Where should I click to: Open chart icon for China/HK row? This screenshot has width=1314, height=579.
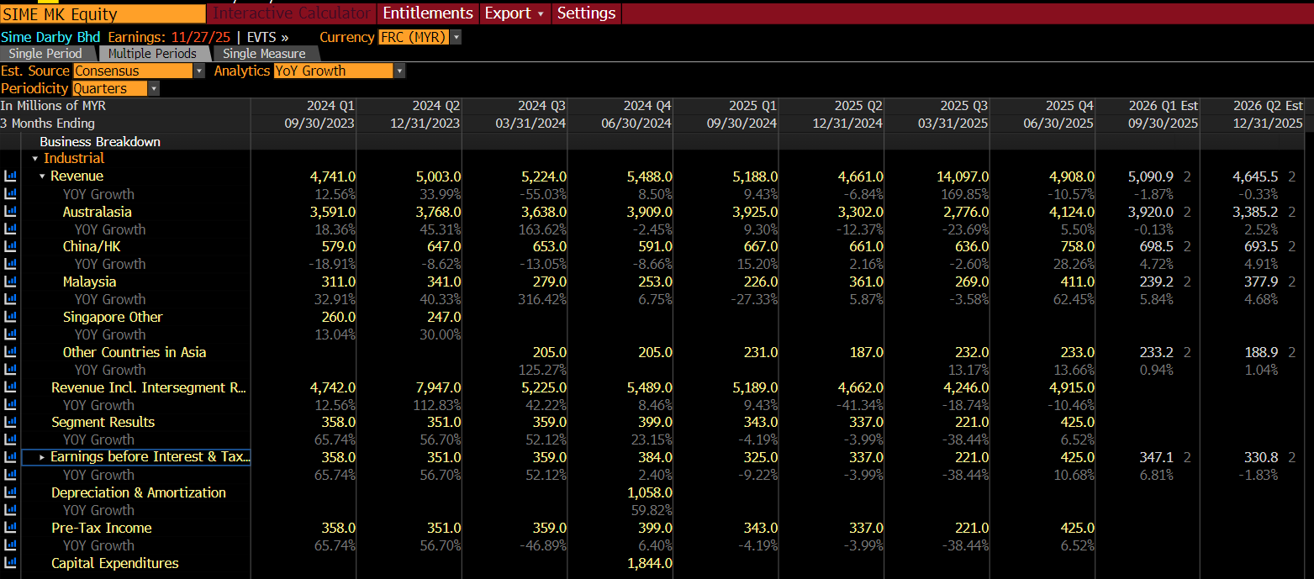coord(10,246)
